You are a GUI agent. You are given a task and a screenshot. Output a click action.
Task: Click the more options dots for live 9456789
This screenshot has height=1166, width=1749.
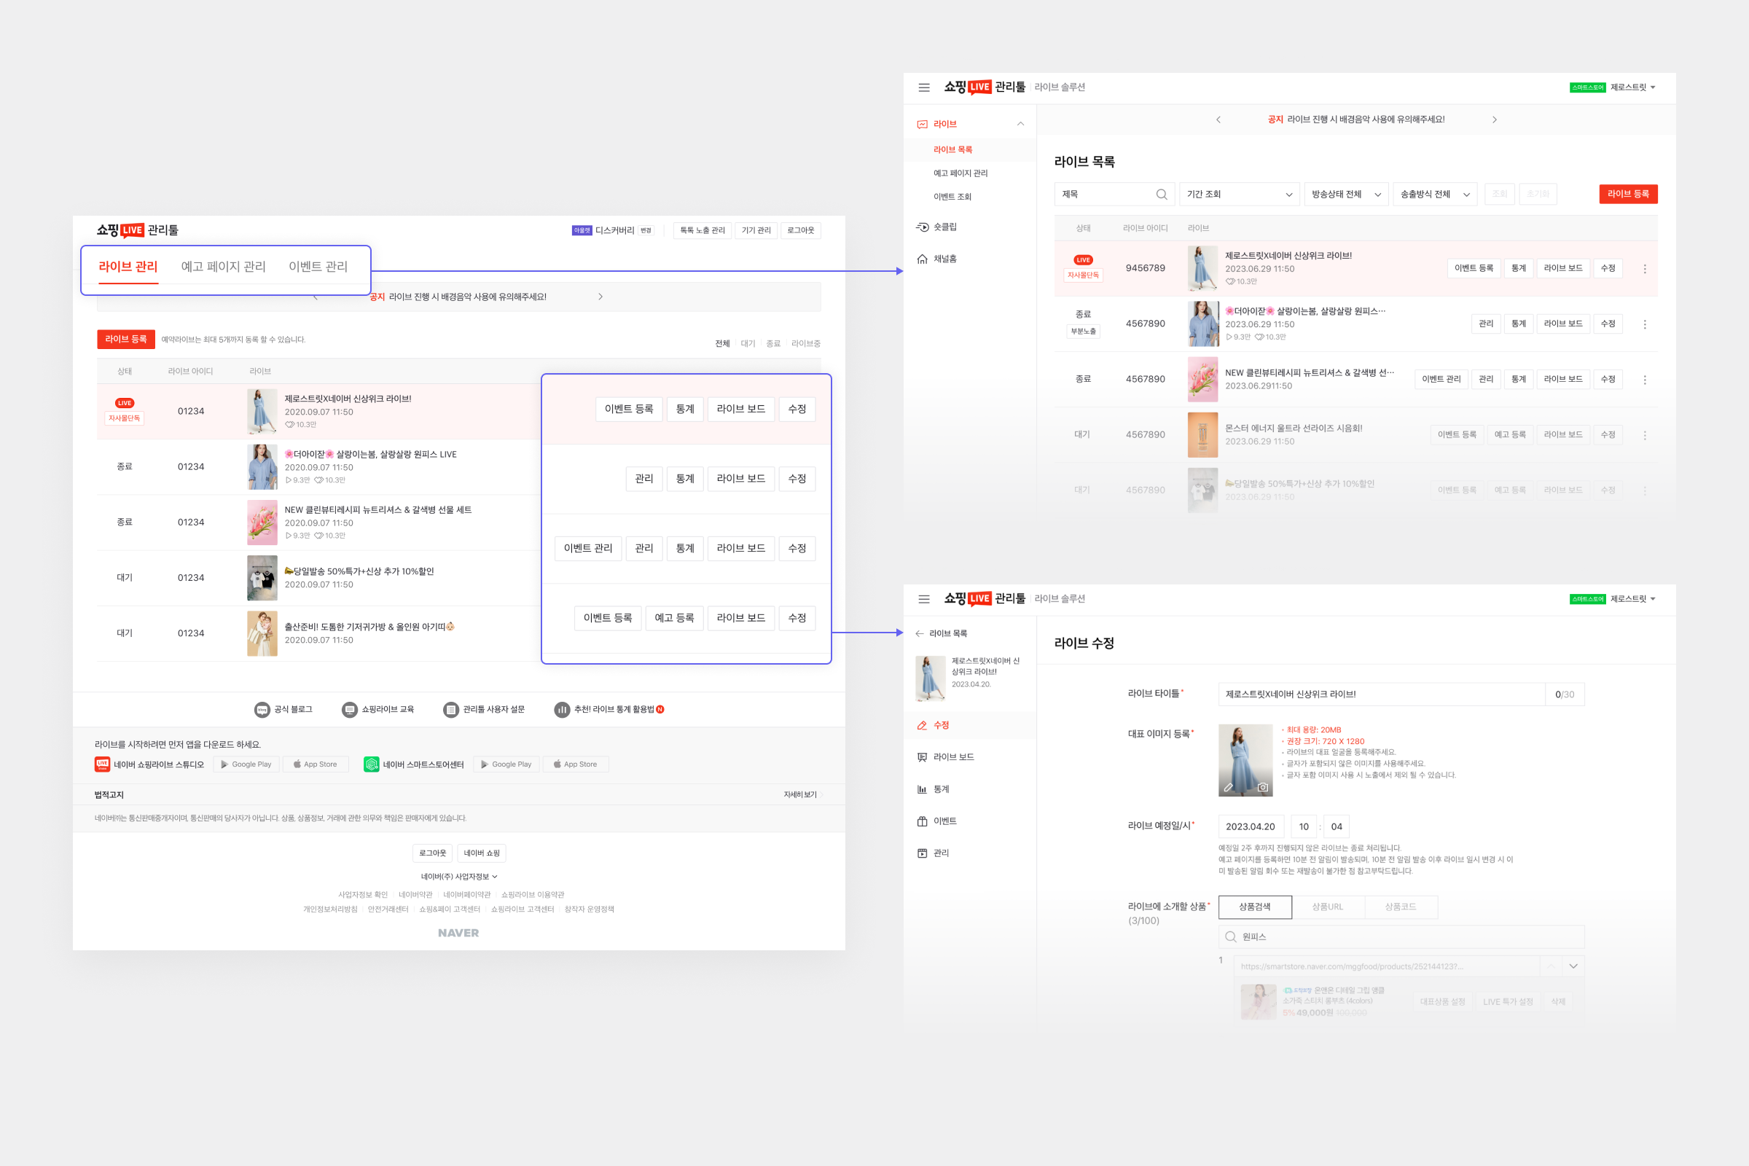[x=1644, y=269]
